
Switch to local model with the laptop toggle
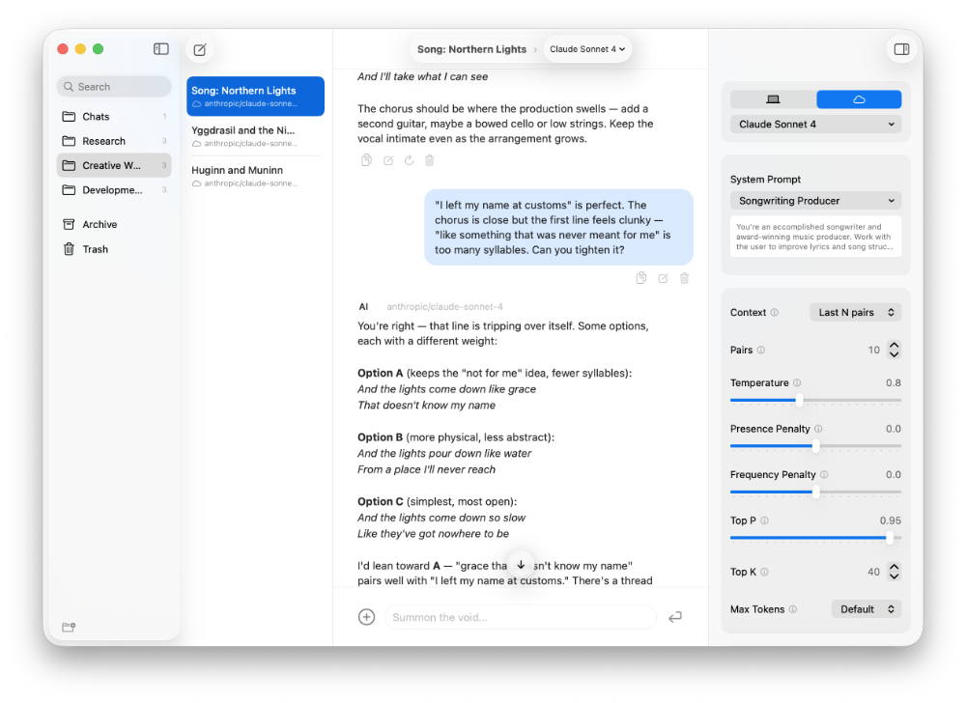click(x=774, y=98)
